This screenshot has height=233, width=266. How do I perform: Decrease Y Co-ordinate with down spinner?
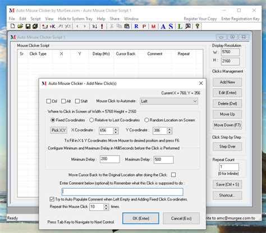pyautogui.click(x=169, y=133)
